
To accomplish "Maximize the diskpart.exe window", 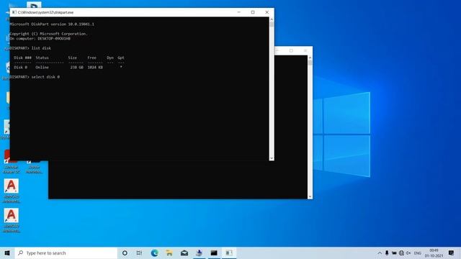I will point(253,12).
